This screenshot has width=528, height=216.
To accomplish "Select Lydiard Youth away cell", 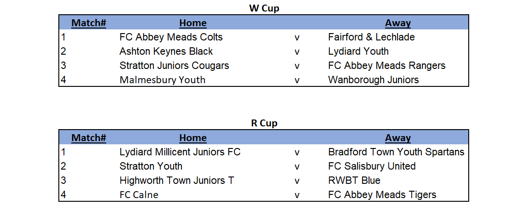I will (x=358, y=51).
